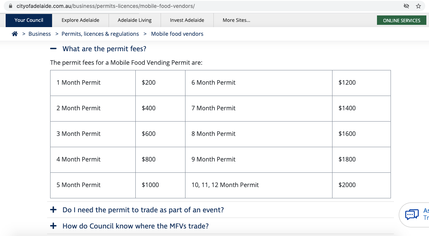Click the crossed-eye tracking icon
The width and height of the screenshot is (429, 236).
tap(406, 6)
